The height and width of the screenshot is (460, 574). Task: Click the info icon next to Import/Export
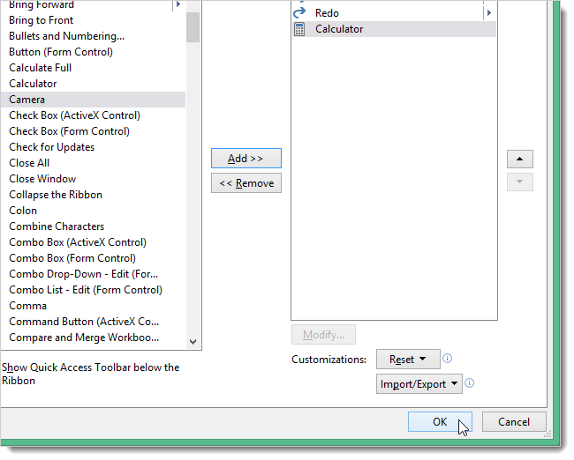469,383
